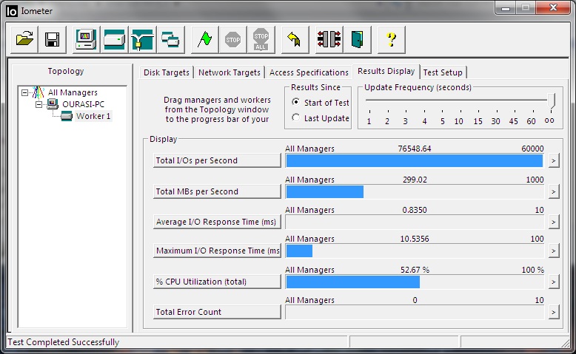
Task: Click the Total I/Os per Second button
Action: point(217,160)
